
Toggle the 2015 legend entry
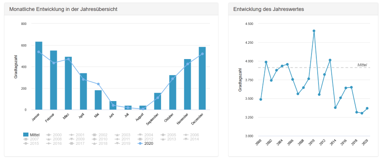coord(31,143)
